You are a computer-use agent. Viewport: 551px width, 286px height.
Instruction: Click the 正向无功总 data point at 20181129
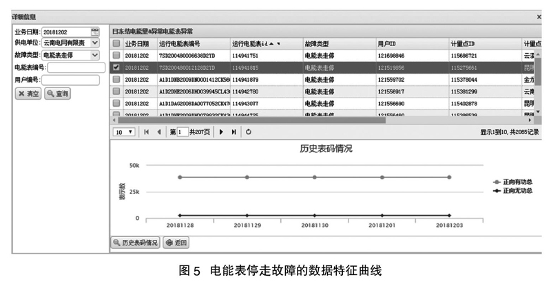click(247, 215)
